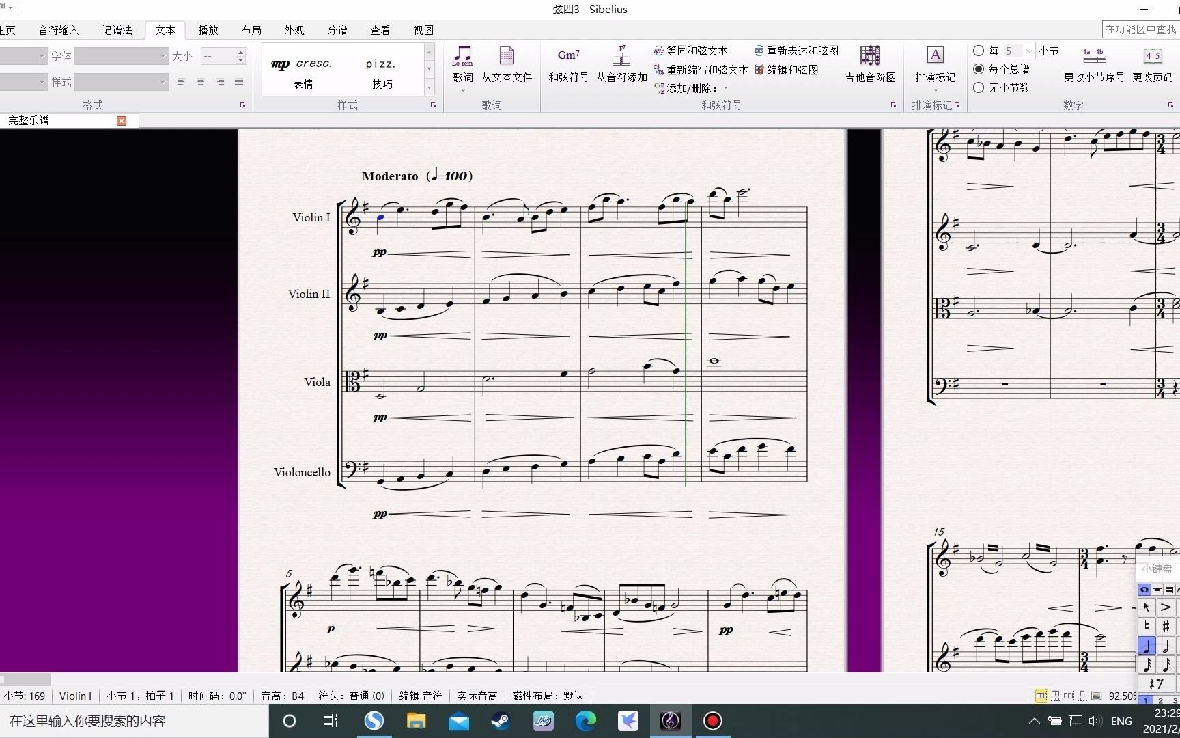Switch to the 播放 ribbon tab
The width and height of the screenshot is (1180, 738).
click(x=208, y=30)
